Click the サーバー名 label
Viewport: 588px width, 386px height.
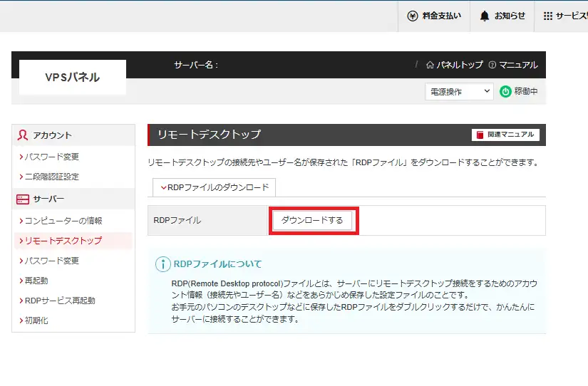(x=196, y=65)
